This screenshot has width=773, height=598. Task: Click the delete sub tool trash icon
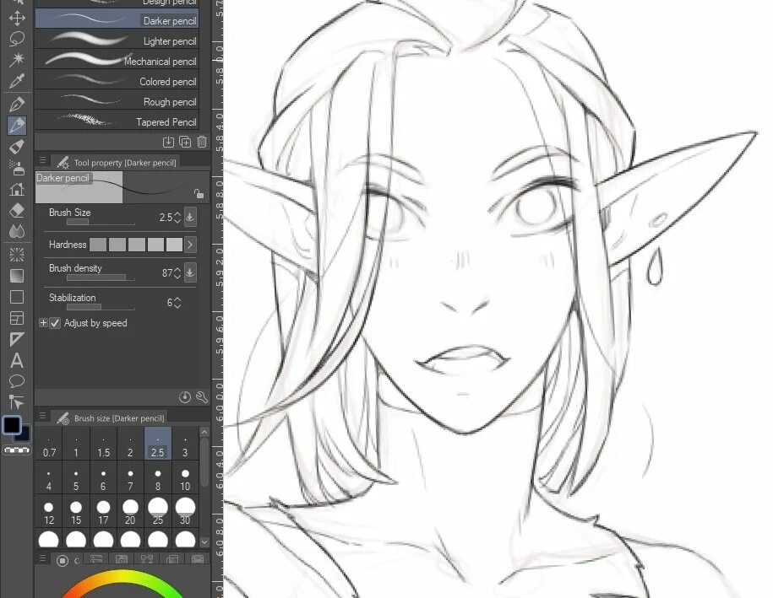(202, 143)
